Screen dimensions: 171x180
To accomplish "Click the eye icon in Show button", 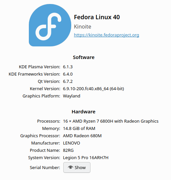I will [71, 167].
